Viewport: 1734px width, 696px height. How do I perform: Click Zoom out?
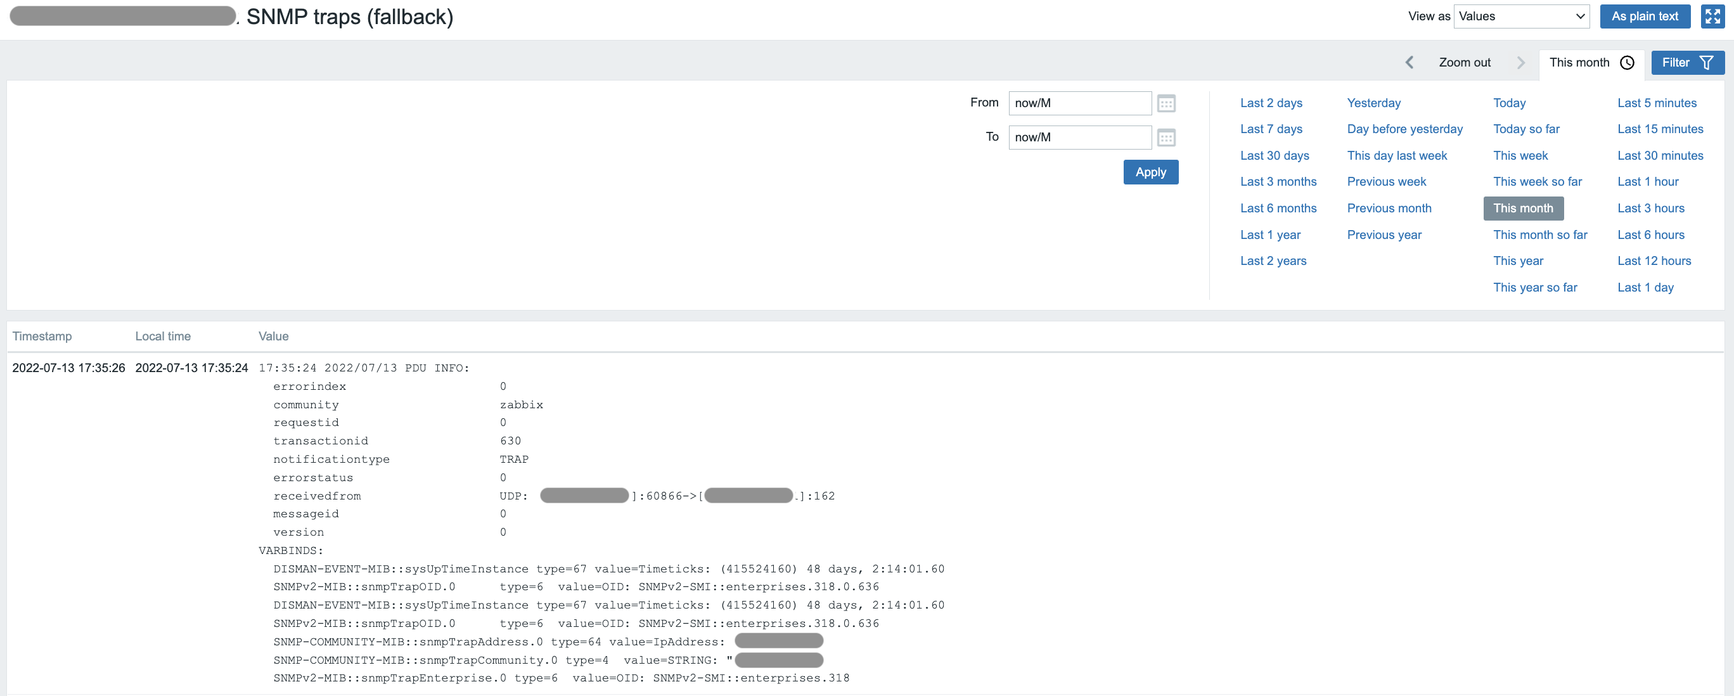point(1464,63)
